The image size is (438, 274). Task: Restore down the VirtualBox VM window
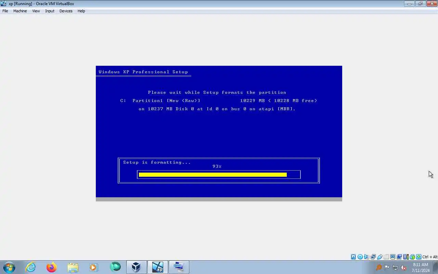[420, 4]
